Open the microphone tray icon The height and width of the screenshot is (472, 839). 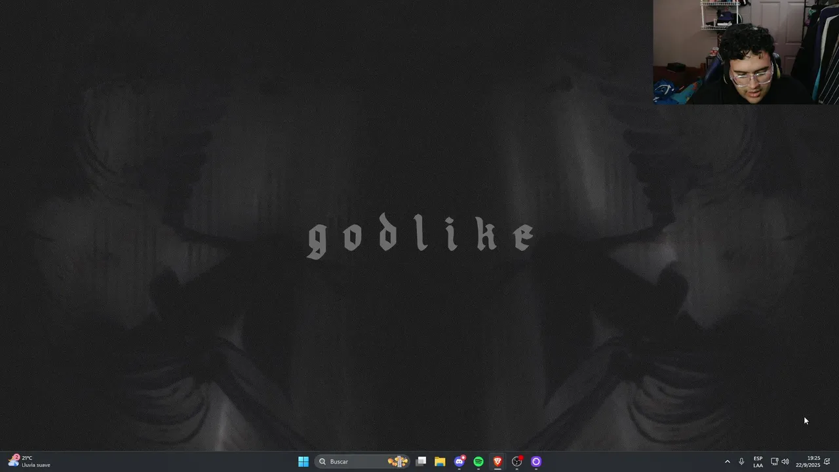741,462
